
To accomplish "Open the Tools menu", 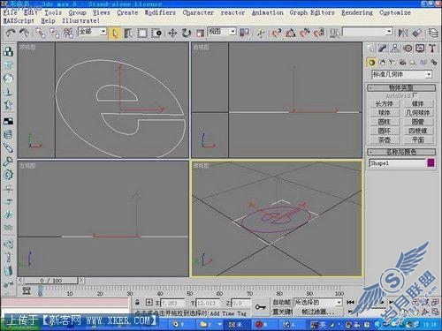I will coord(53,12).
